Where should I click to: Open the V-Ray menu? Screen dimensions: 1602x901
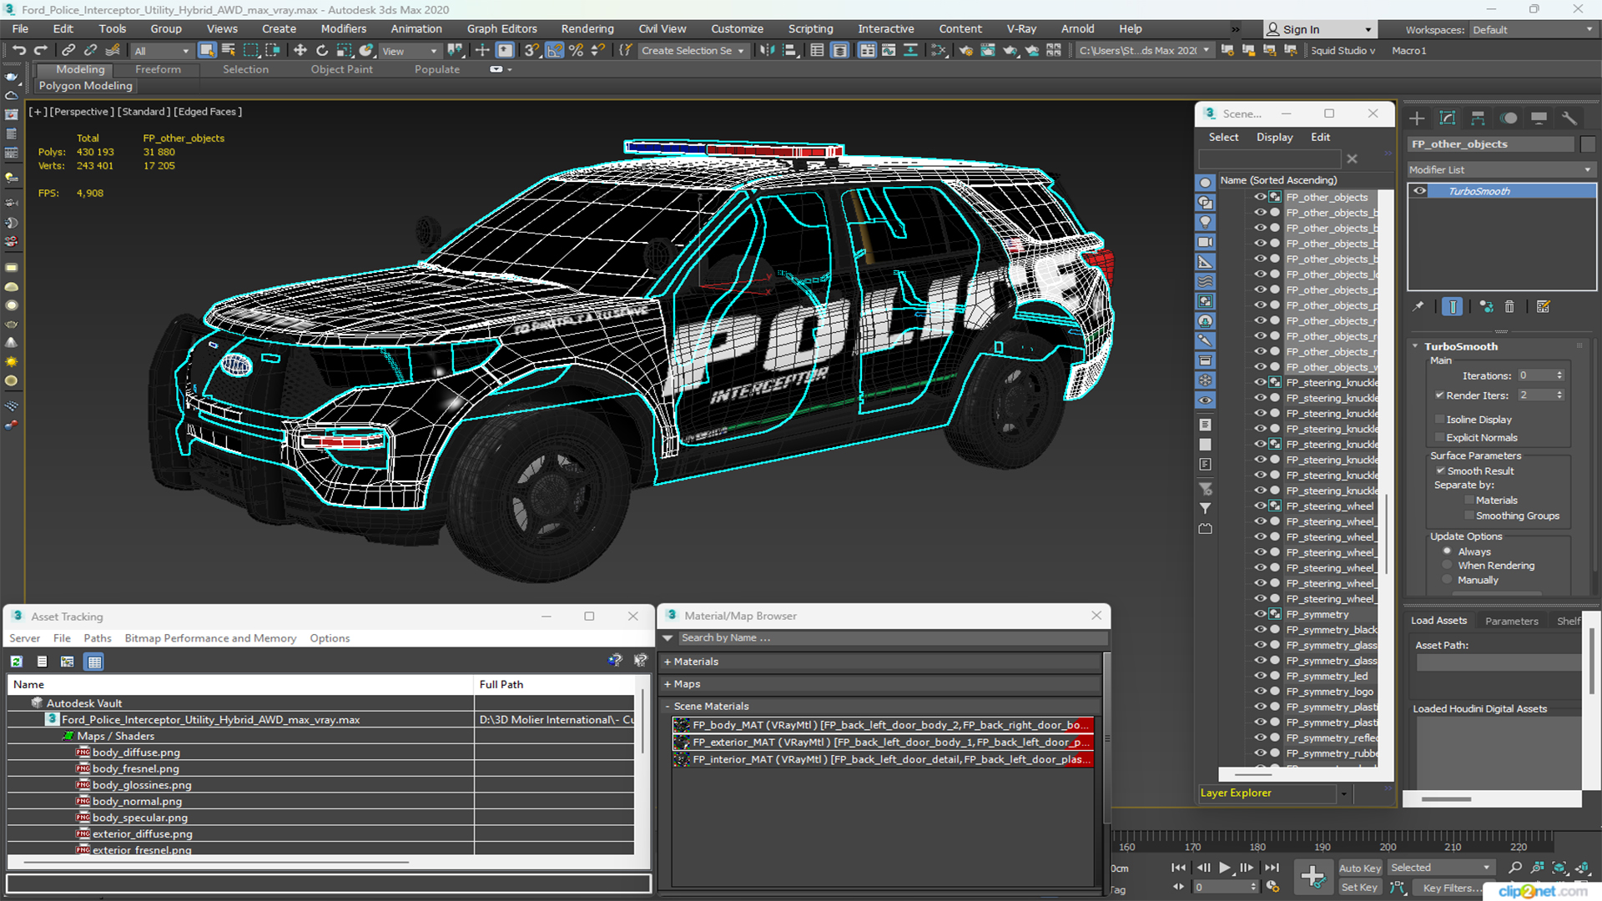pos(1021,29)
